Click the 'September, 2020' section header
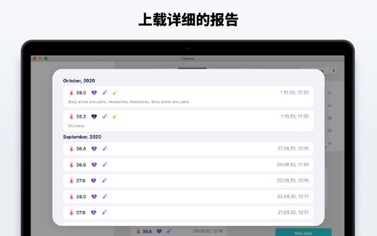The height and width of the screenshot is (236, 377). [82, 137]
